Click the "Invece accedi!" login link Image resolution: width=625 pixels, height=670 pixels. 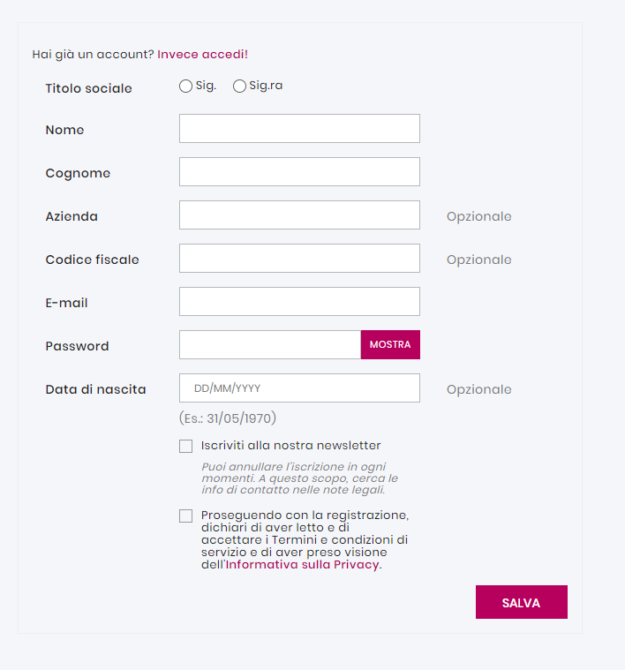tap(202, 55)
